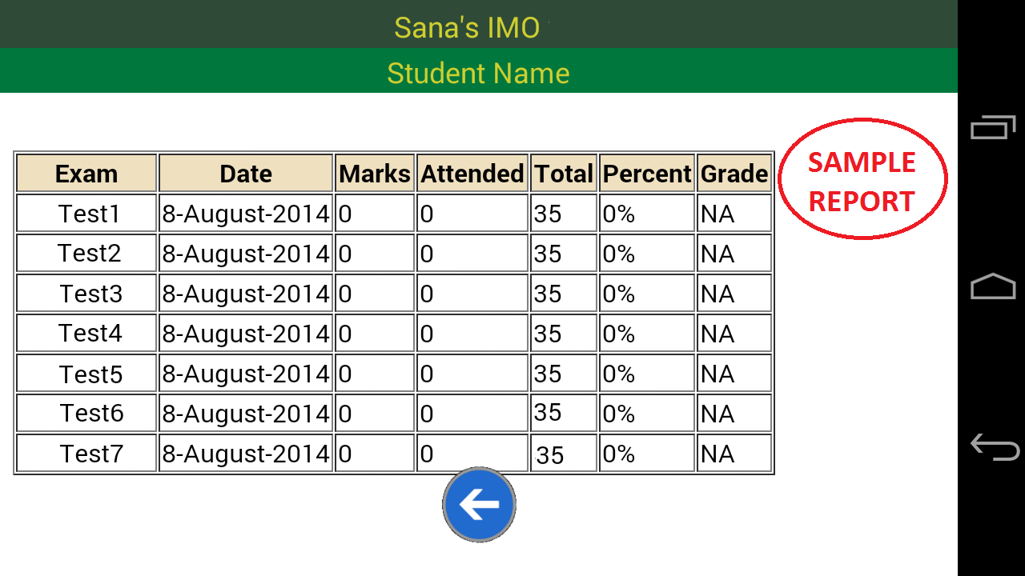Select Test4 in the exam list
This screenshot has width=1025, height=576.
coord(86,333)
